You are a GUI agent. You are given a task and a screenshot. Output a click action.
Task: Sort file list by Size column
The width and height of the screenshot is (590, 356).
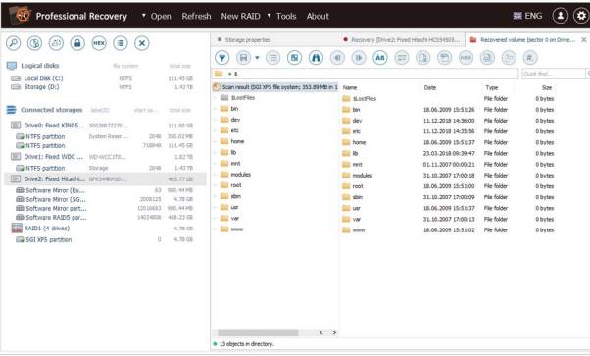(546, 88)
